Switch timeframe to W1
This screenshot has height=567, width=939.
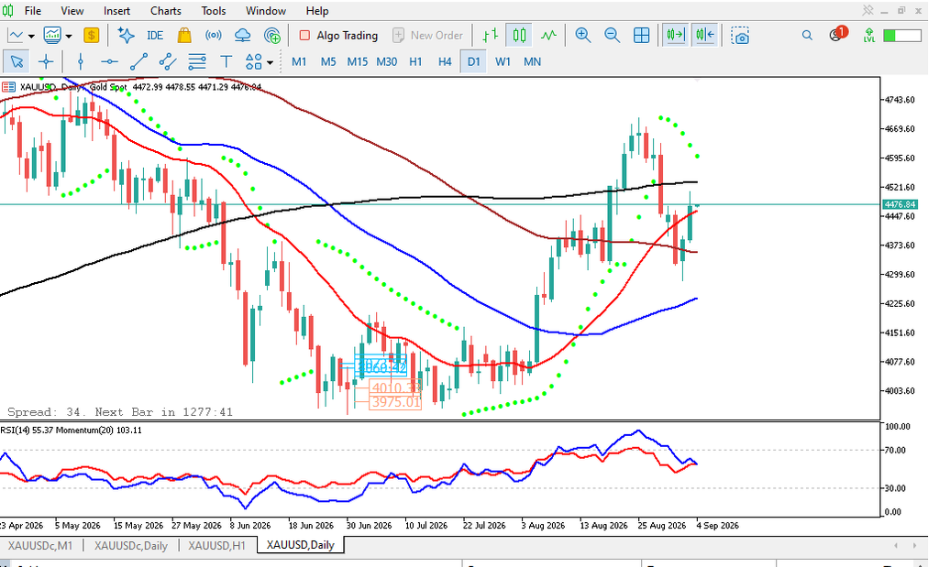pos(503,61)
